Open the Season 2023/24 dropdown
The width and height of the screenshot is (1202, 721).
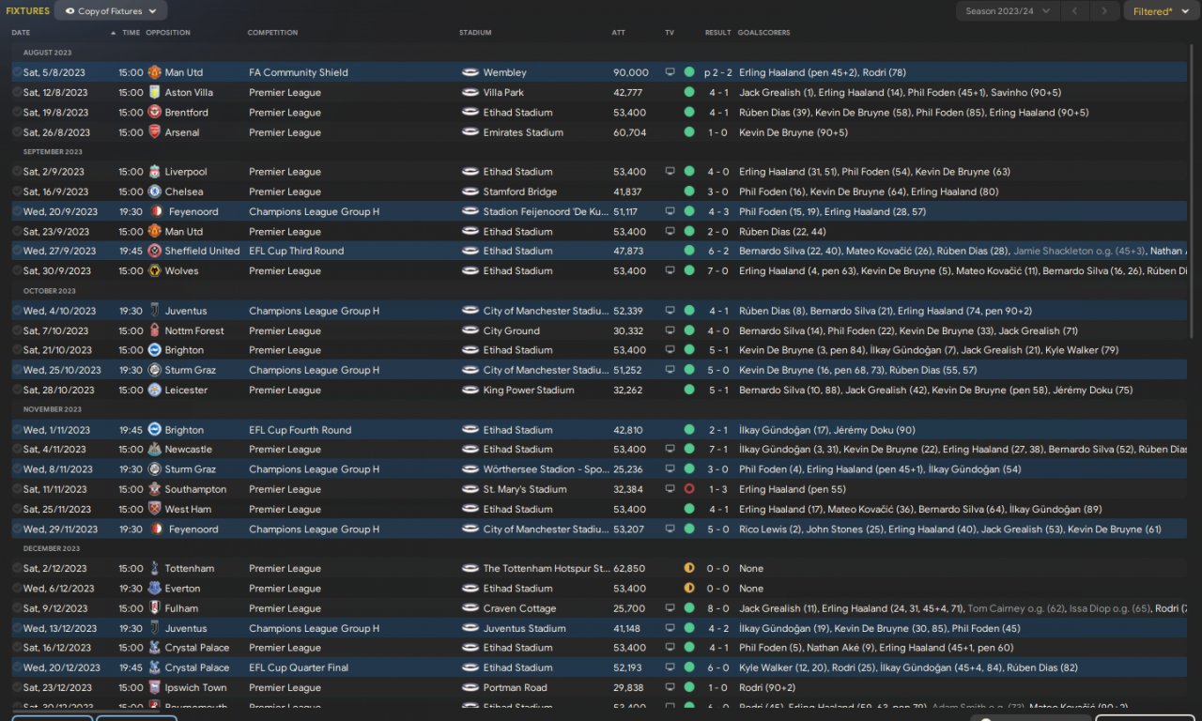1008,11
